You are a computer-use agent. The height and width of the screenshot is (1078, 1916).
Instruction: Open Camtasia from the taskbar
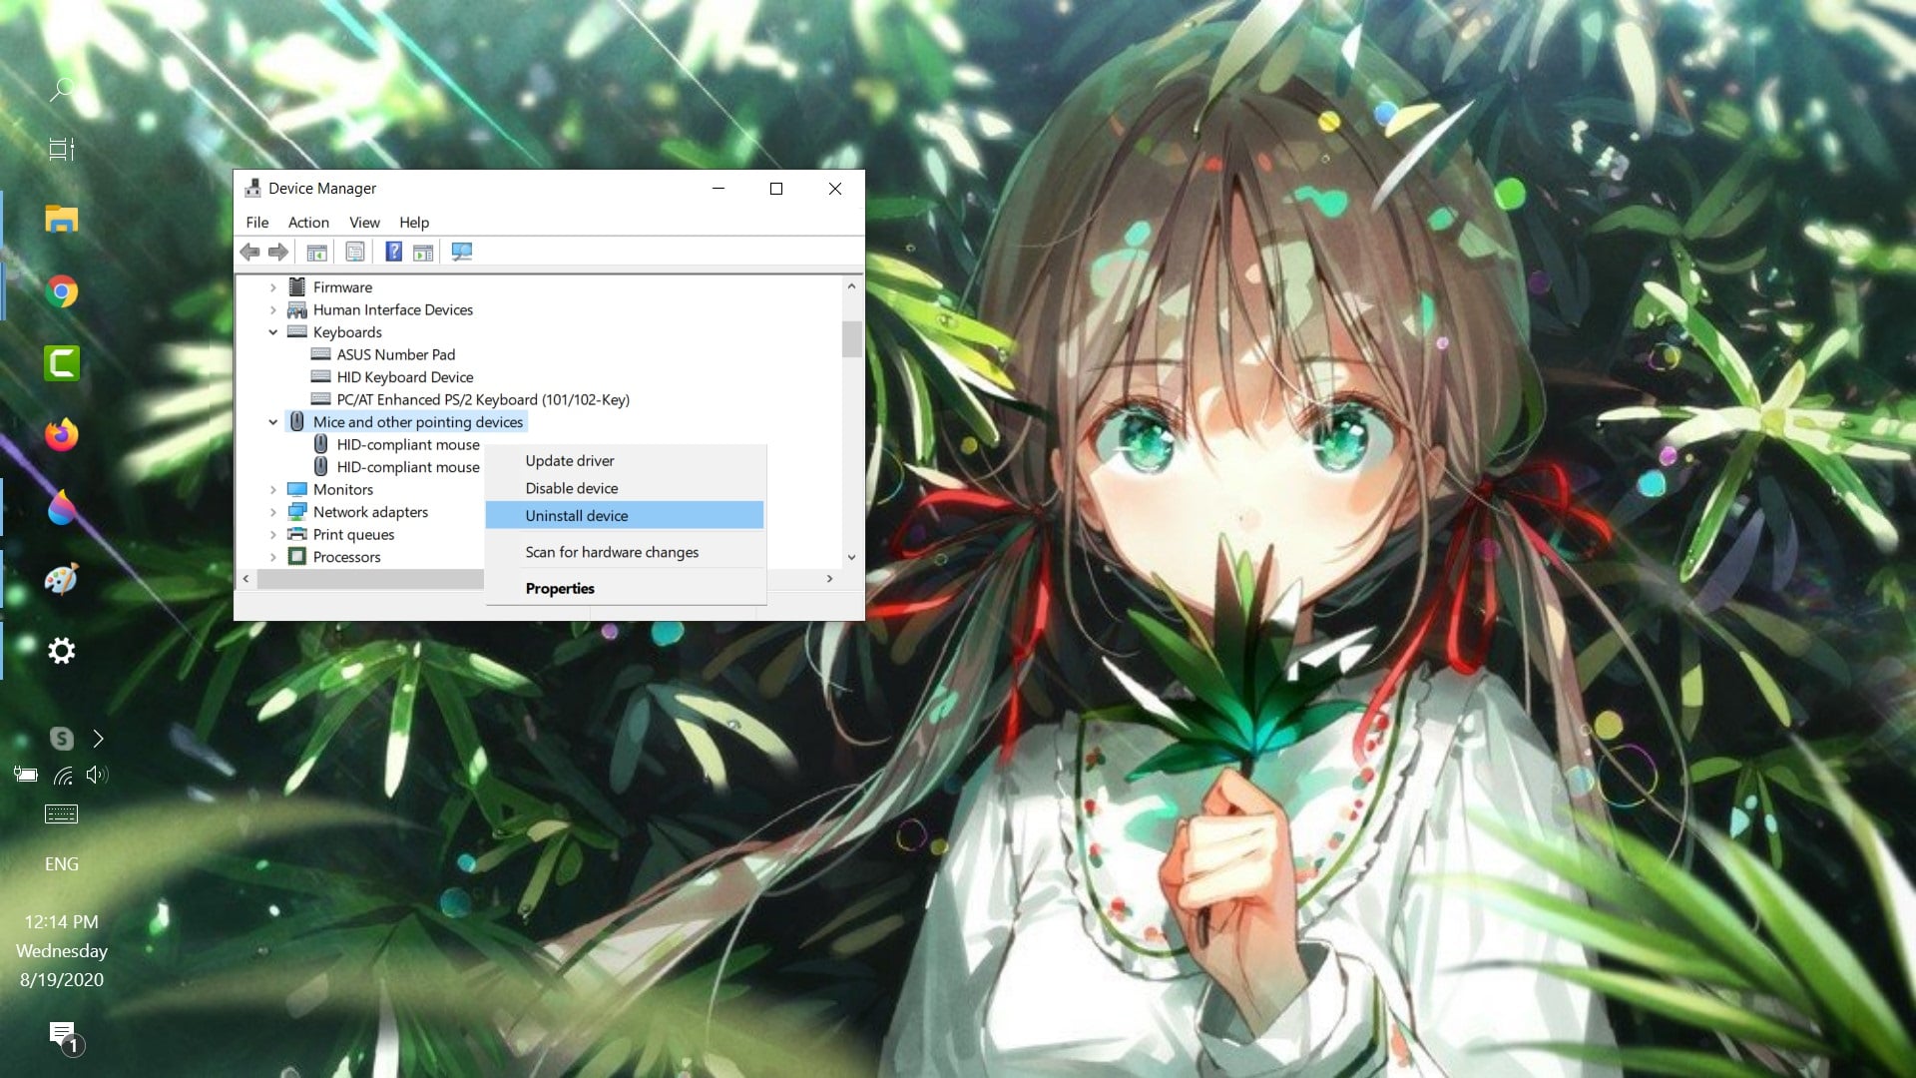tap(61, 363)
